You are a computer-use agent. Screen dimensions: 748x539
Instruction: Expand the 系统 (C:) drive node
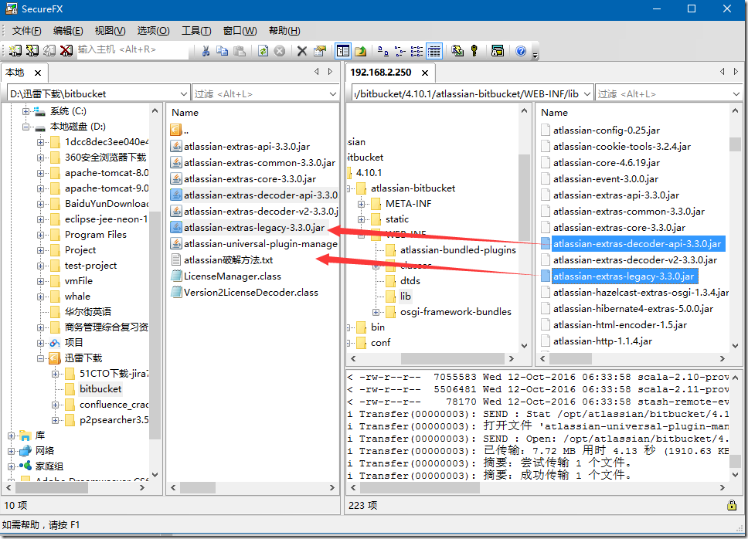tap(26, 111)
